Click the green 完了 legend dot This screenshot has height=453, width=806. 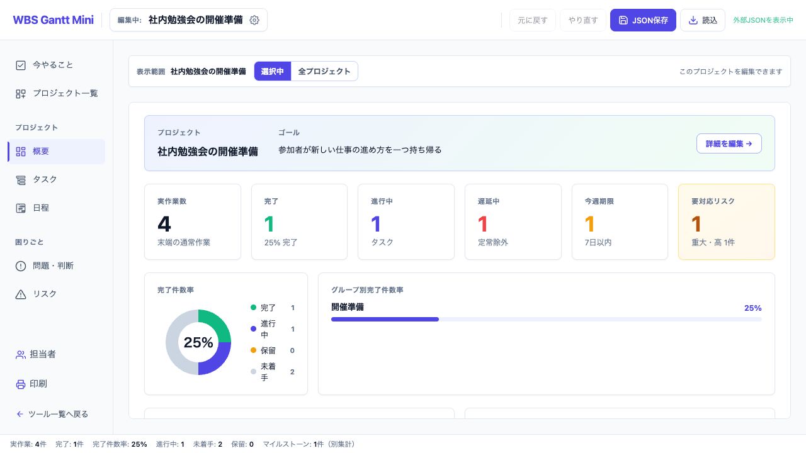pyautogui.click(x=254, y=308)
